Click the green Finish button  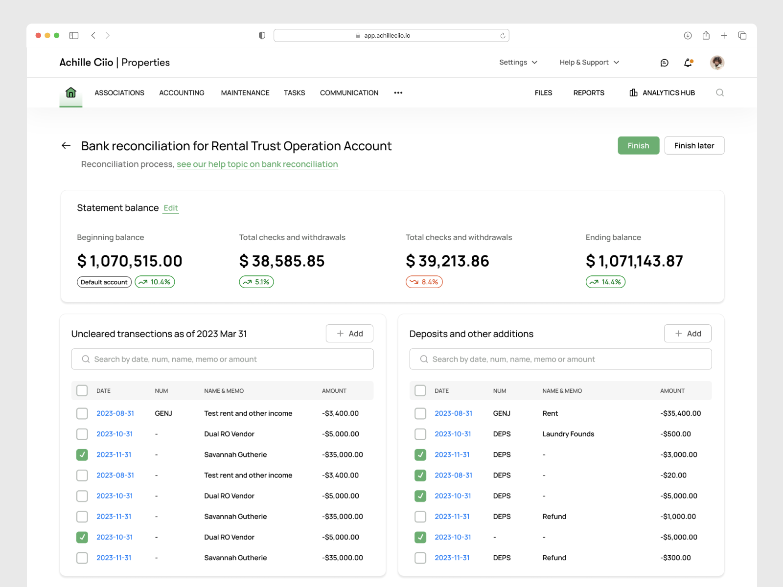[638, 145]
